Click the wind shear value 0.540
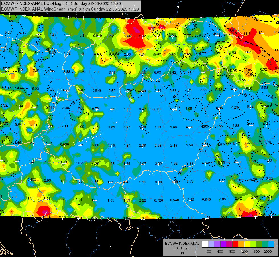Viewport: 279px width, 257px height. point(174,200)
